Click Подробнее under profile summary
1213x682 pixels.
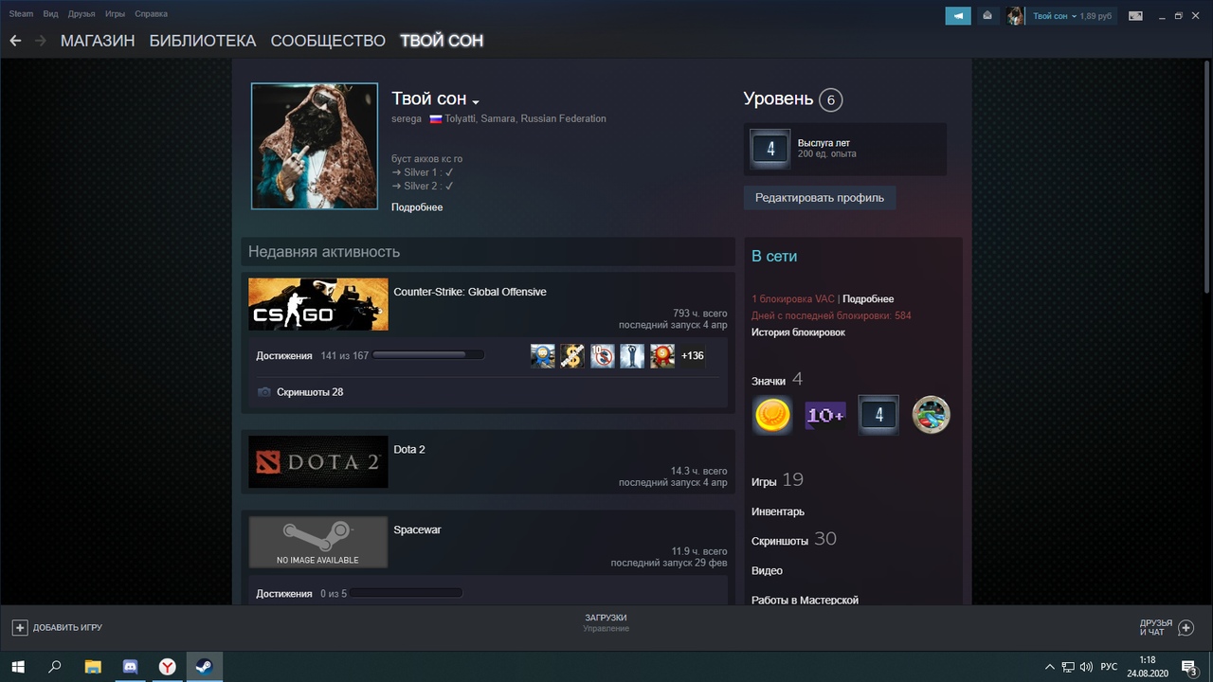[417, 207]
